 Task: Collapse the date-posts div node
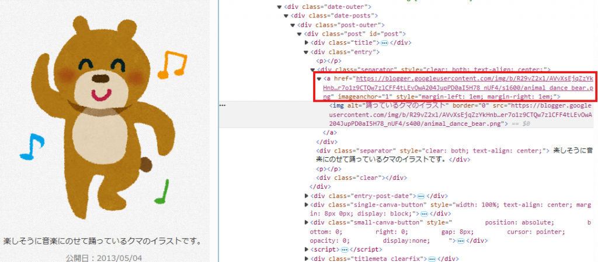pos(286,16)
